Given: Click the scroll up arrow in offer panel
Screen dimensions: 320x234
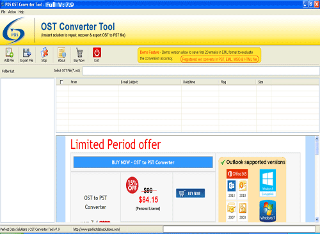Looking at the screenshot, I should tap(317, 139).
